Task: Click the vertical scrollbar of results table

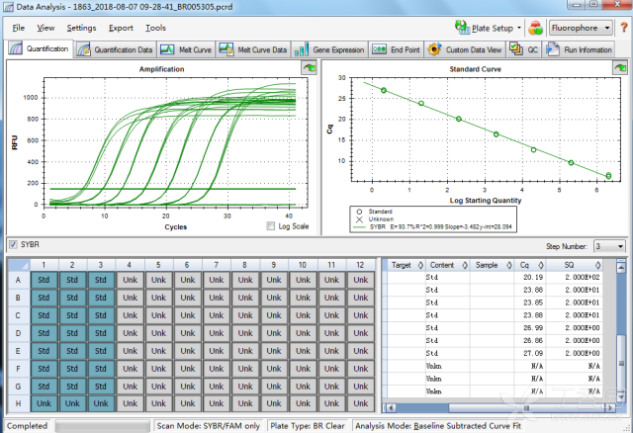Action: tap(621, 332)
